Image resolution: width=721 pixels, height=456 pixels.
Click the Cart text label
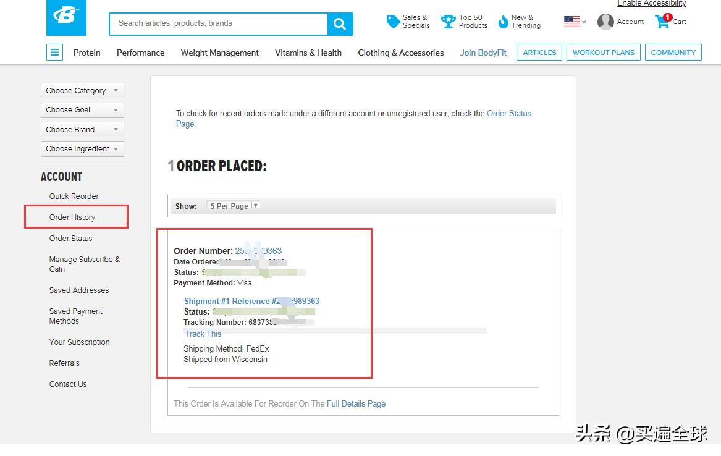pyautogui.click(x=679, y=22)
